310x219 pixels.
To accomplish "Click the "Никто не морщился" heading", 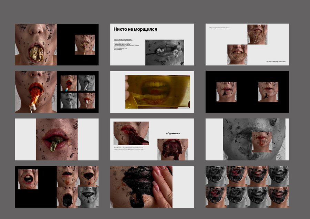I will pyautogui.click(x=135, y=29).
